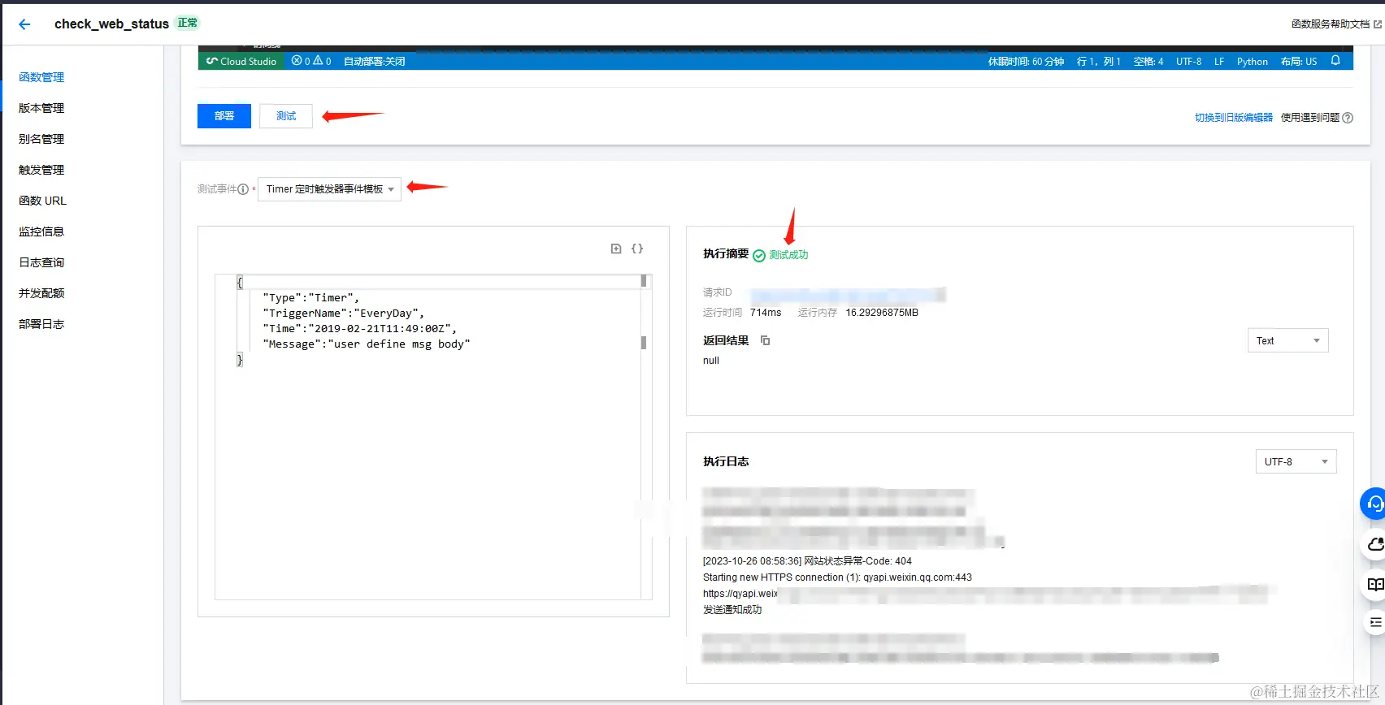The width and height of the screenshot is (1385, 705).
Task: Click the cloud assistant floating icon
Action: click(1374, 544)
